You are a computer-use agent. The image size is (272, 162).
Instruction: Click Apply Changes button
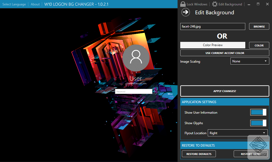click(225, 91)
